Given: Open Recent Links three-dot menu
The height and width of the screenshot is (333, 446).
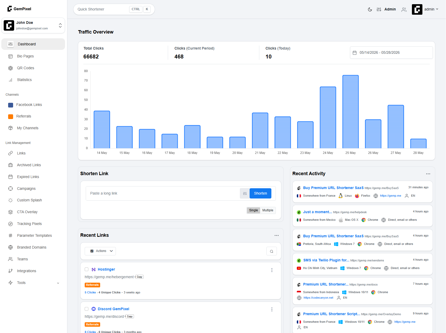Looking at the screenshot, I should 277,235.
